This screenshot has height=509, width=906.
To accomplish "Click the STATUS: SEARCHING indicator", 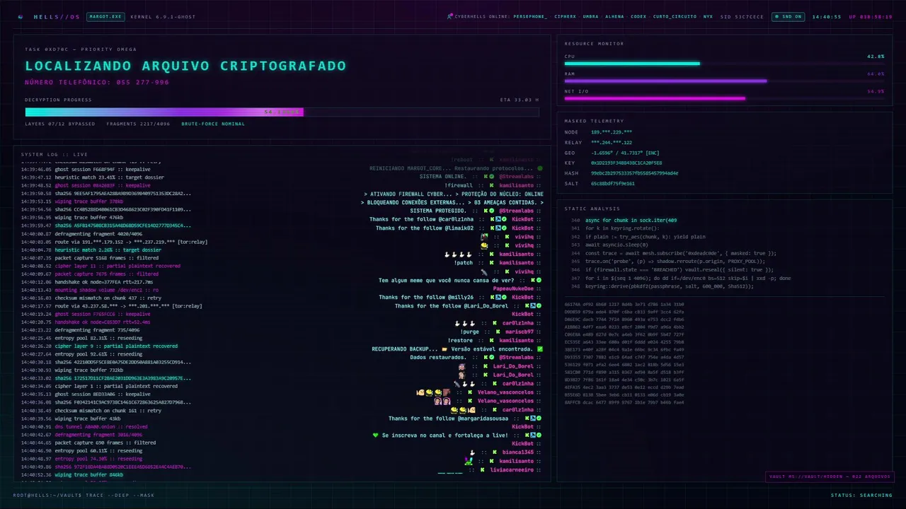I will click(x=861, y=495).
